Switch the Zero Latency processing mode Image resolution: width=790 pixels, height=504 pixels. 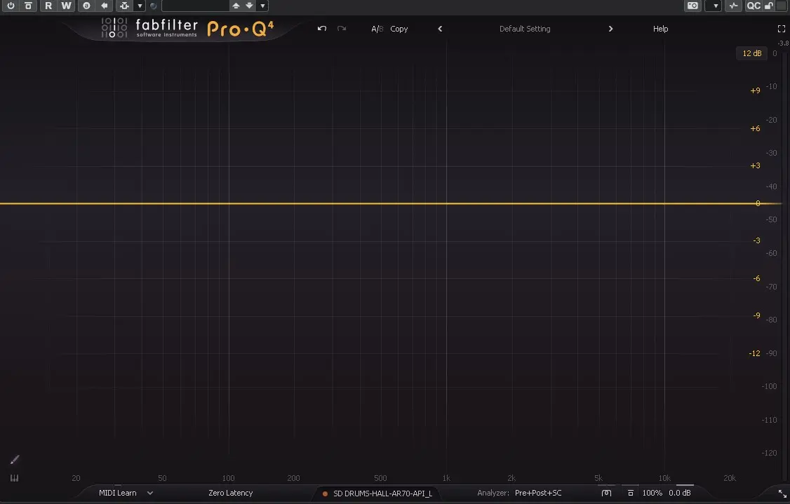click(230, 493)
